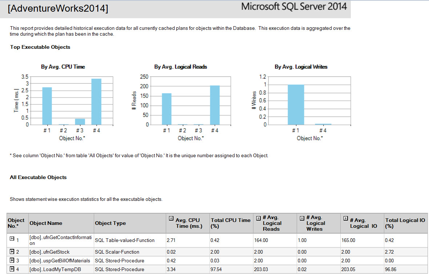The width and height of the screenshot is (429, 274).
Task: Expand the # Avg. Logical Reads column group
Action: 258,218
